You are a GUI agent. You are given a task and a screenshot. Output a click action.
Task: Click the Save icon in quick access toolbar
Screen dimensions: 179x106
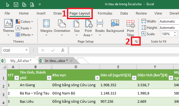pyautogui.click(x=16, y=5)
